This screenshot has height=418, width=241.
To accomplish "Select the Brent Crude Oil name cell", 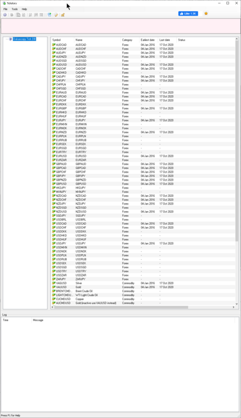I will tap(84, 291).
